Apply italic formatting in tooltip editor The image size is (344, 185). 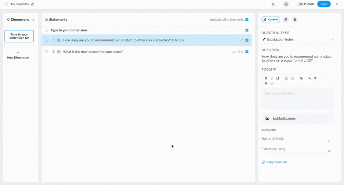(x=272, y=78)
